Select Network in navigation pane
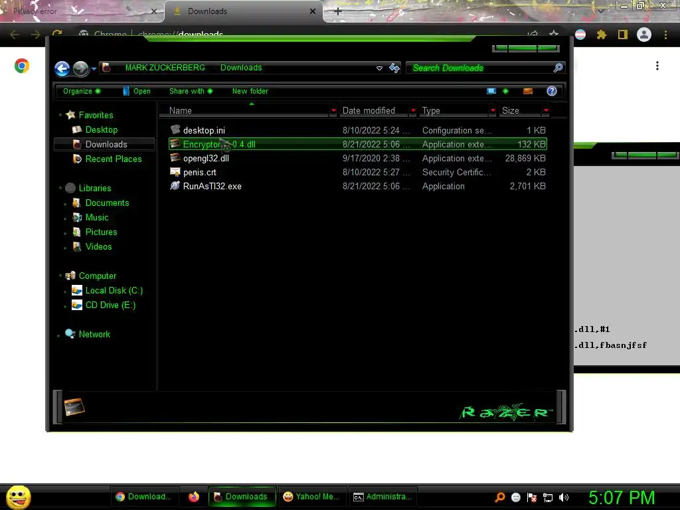The height and width of the screenshot is (510, 680). 94,335
